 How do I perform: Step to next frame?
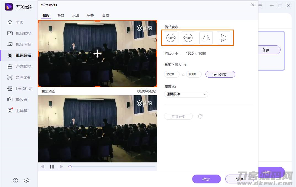[x=61, y=167]
